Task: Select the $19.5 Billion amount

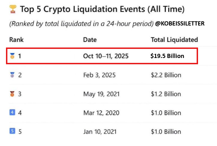Action: 167,56
